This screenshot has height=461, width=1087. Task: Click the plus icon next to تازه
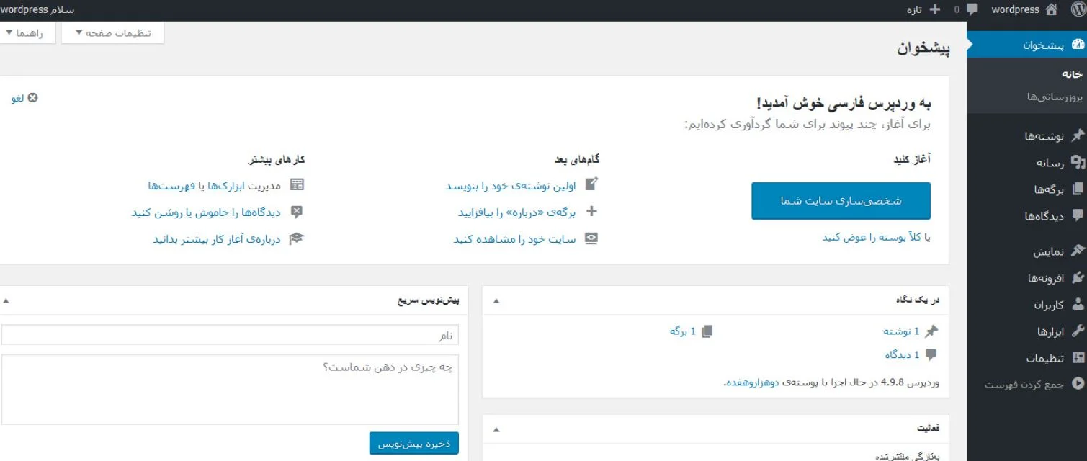point(935,10)
